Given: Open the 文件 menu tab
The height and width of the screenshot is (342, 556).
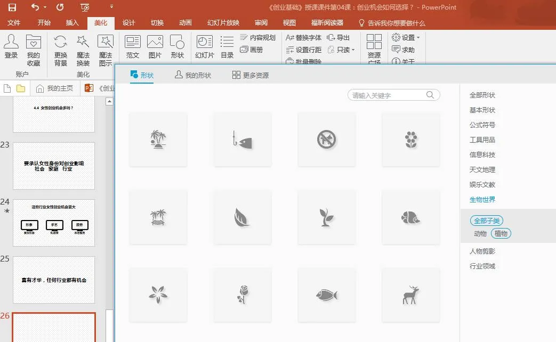Looking at the screenshot, I should 14,23.
